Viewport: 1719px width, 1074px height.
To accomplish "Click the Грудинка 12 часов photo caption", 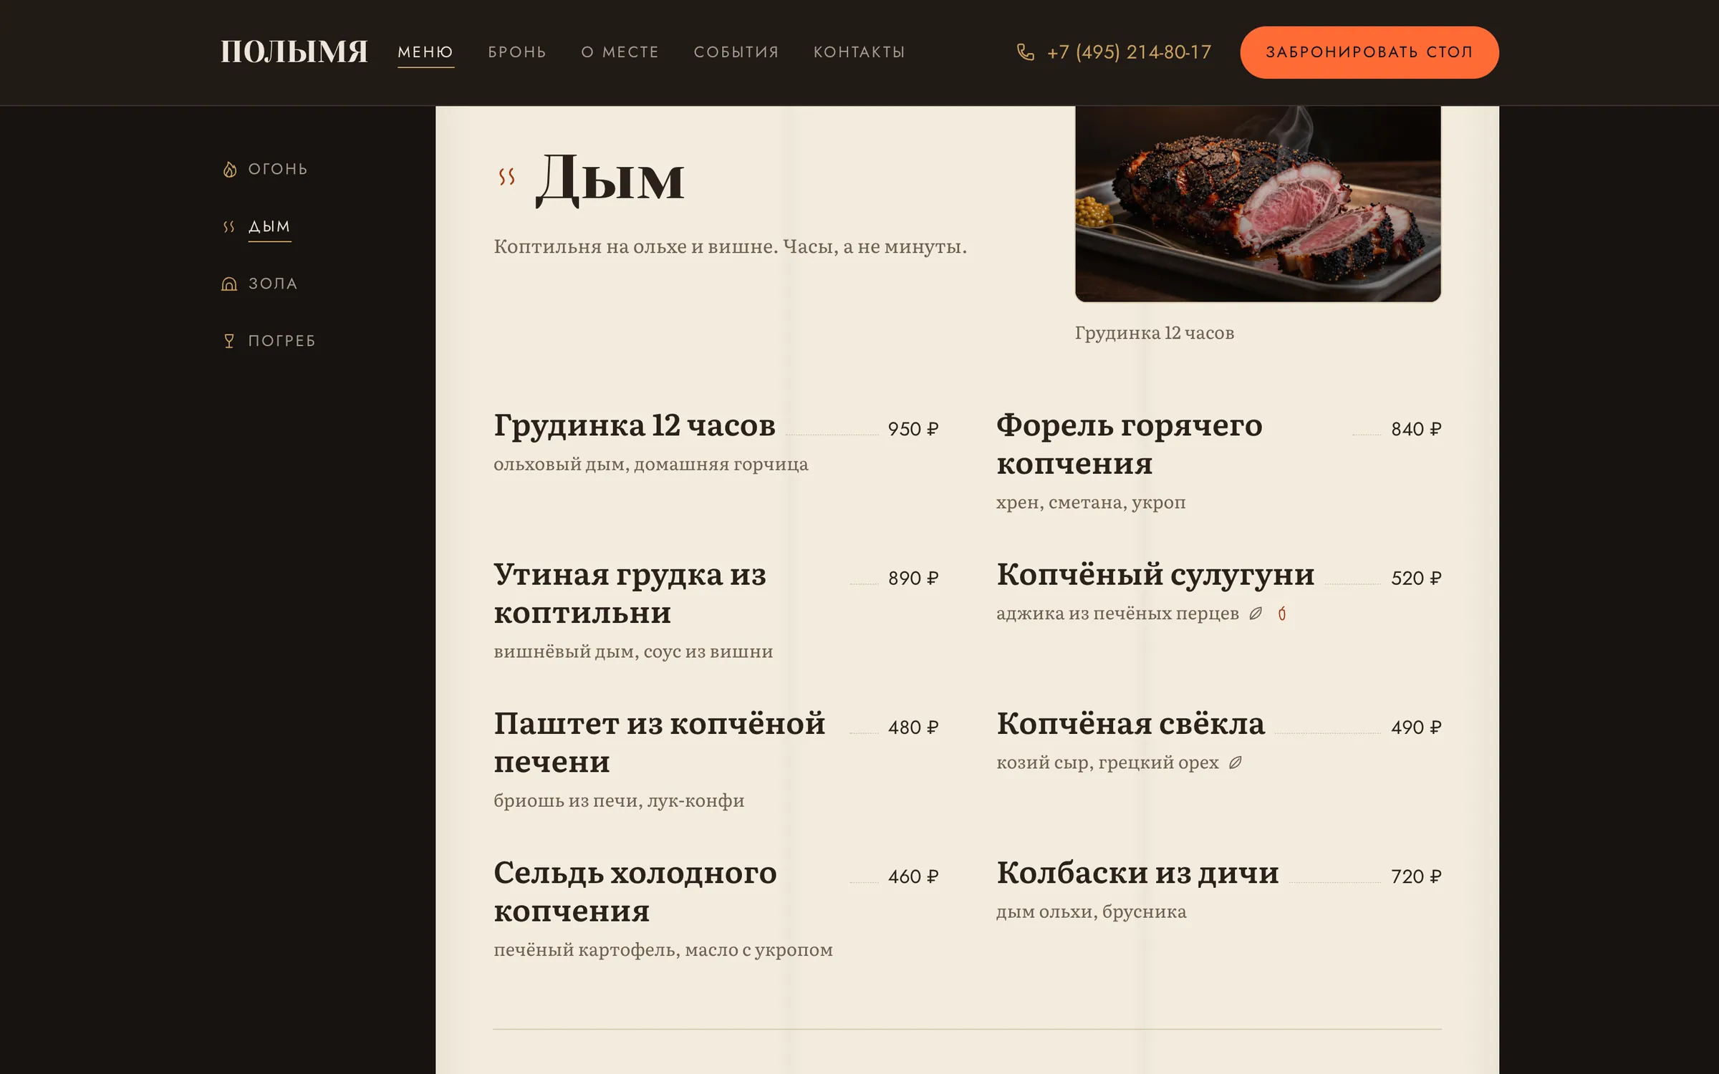I will (1155, 333).
